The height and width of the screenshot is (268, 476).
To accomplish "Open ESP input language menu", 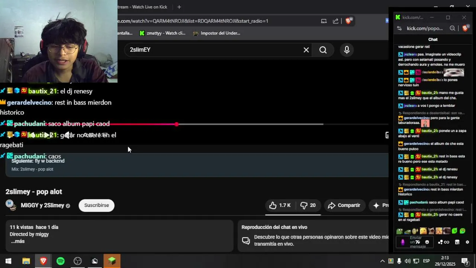I will [426, 261].
